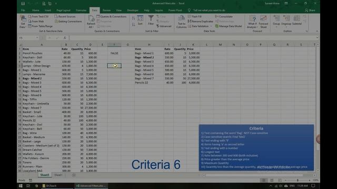Click the Share button
337x189 pixels.
coord(310,10)
